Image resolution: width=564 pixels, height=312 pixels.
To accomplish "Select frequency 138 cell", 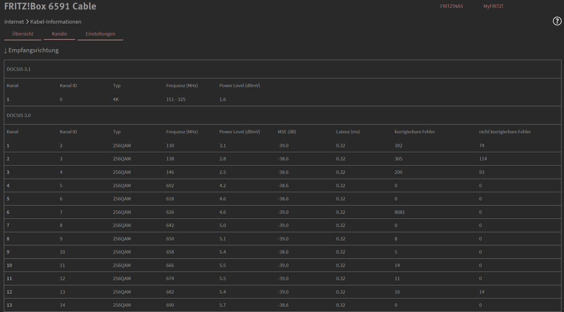I will coord(170,159).
